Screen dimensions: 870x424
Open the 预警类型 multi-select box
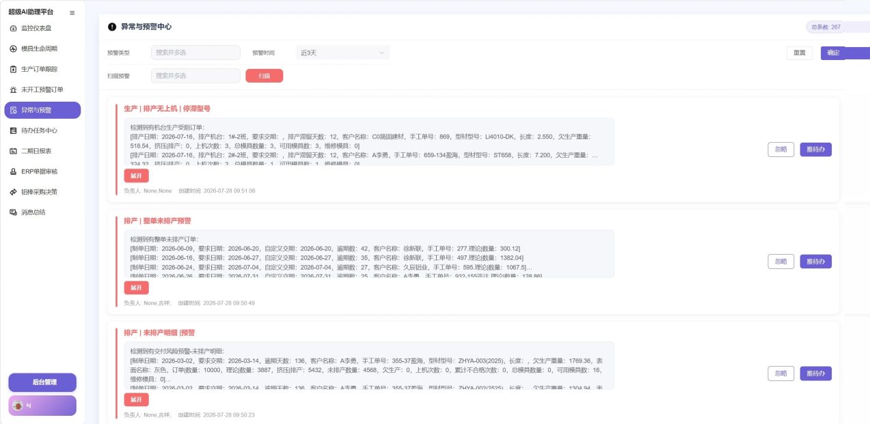coord(195,53)
